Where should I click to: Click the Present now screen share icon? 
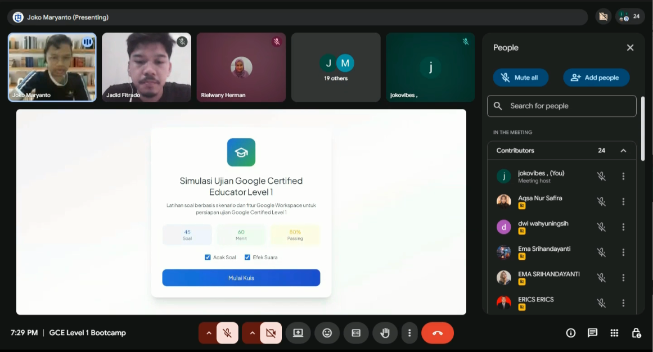(298, 333)
